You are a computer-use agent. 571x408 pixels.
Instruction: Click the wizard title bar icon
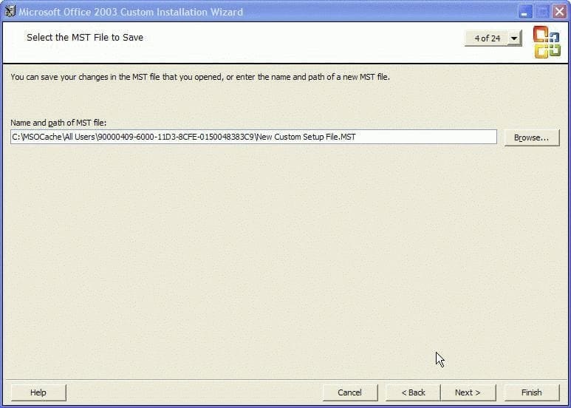(10, 11)
